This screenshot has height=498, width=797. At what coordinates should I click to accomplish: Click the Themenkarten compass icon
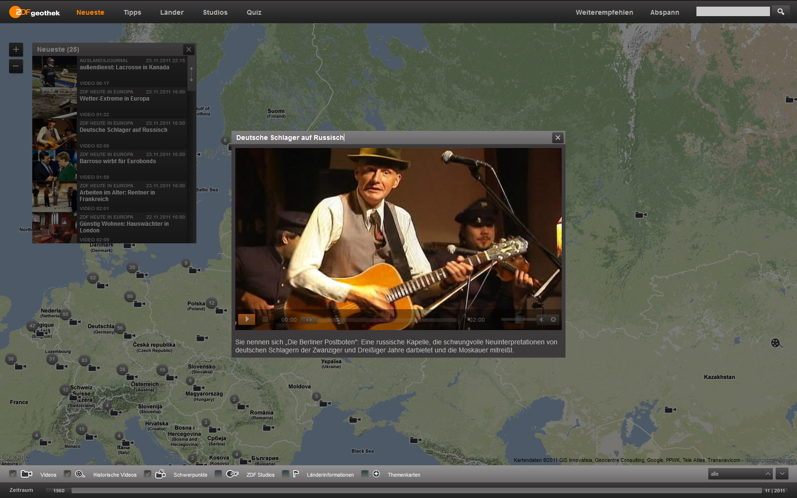(x=376, y=474)
